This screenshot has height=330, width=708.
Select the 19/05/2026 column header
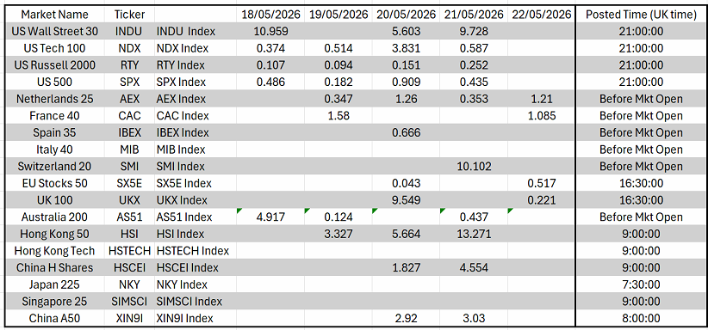click(338, 15)
